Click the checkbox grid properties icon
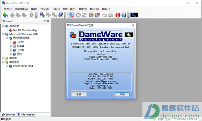 [x=71, y=15]
